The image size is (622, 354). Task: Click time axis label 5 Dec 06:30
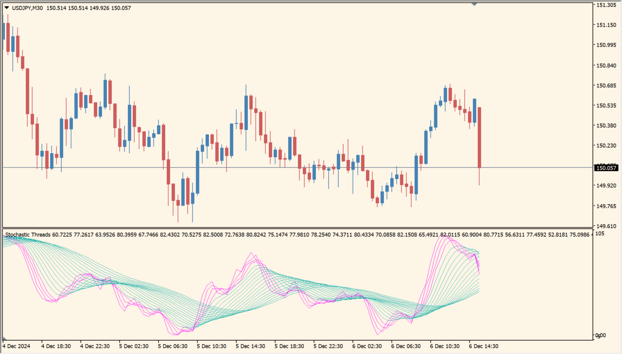(x=173, y=346)
